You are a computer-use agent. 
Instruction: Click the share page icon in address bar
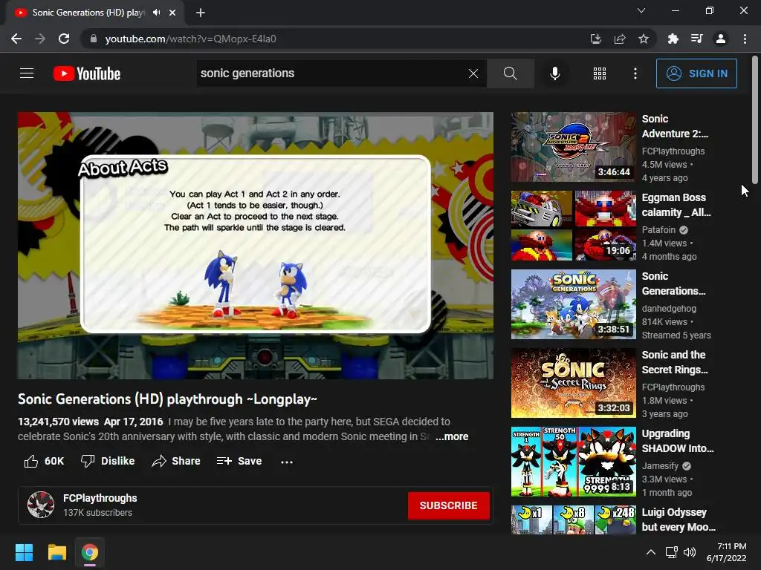pos(620,39)
